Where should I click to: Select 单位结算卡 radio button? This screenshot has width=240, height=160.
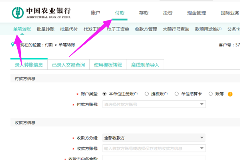tap(176, 94)
